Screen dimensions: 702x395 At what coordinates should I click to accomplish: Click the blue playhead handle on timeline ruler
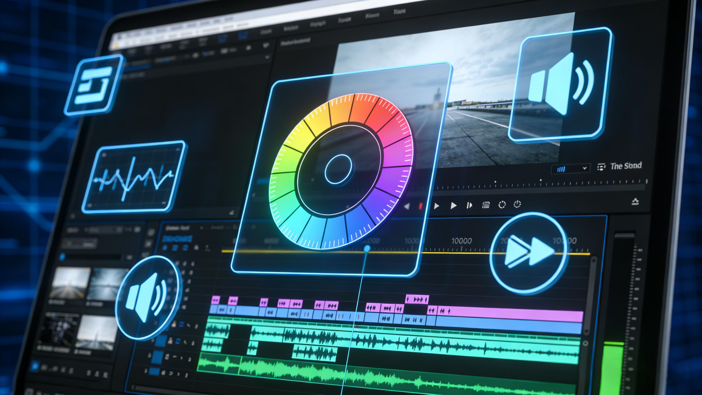367,249
